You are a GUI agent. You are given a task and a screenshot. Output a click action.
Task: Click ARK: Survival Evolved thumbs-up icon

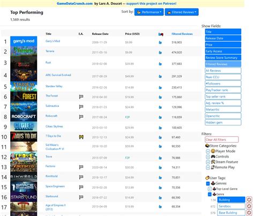(x=160, y=76)
